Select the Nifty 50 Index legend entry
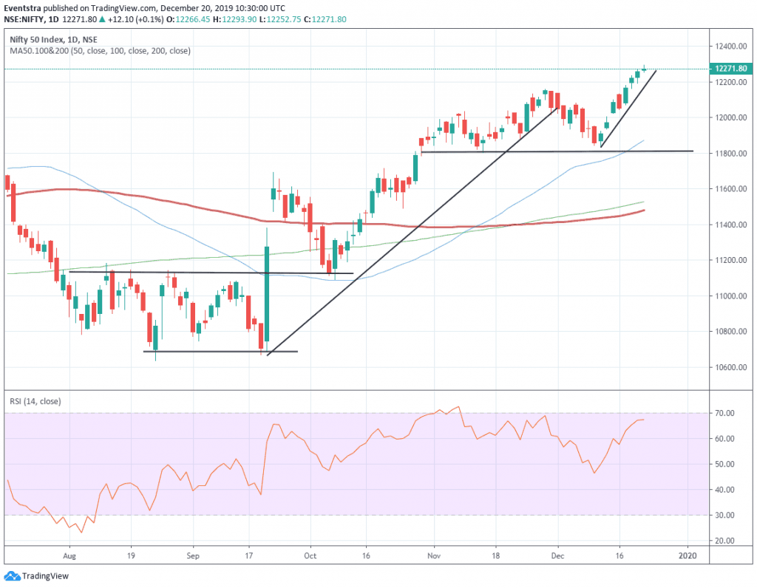This screenshot has width=757, height=588. point(52,38)
